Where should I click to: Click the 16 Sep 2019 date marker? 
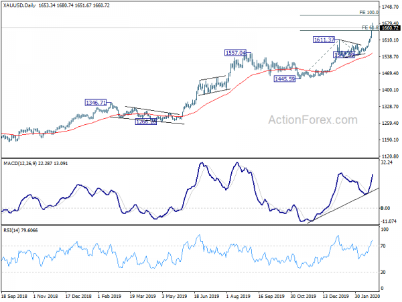[271, 296]
